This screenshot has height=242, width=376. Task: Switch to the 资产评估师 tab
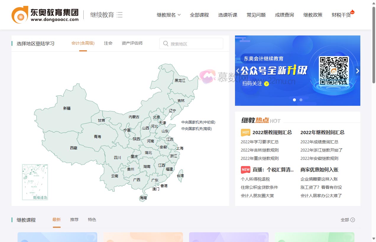tap(132, 43)
